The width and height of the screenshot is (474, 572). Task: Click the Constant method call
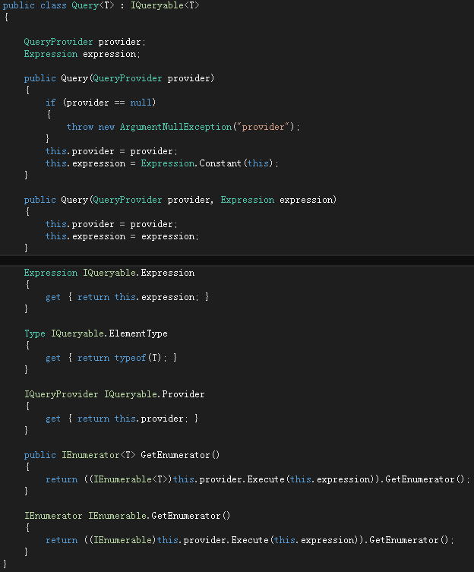coord(220,163)
